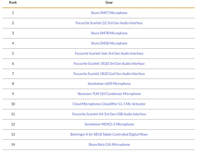Click rank number 7 cell
This screenshot has height=152, width=201.
point(13,74)
